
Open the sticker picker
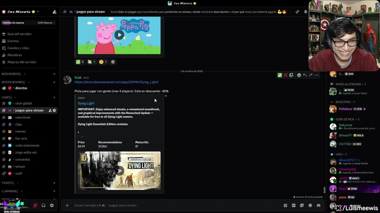(302, 205)
